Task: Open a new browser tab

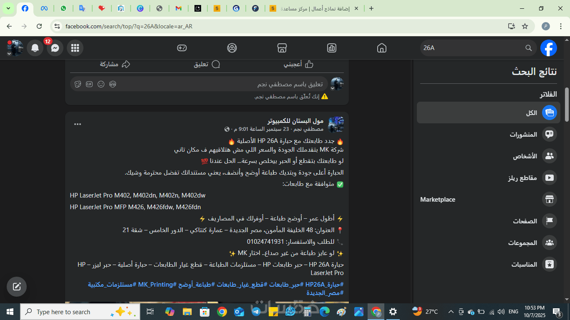Action: (x=371, y=8)
